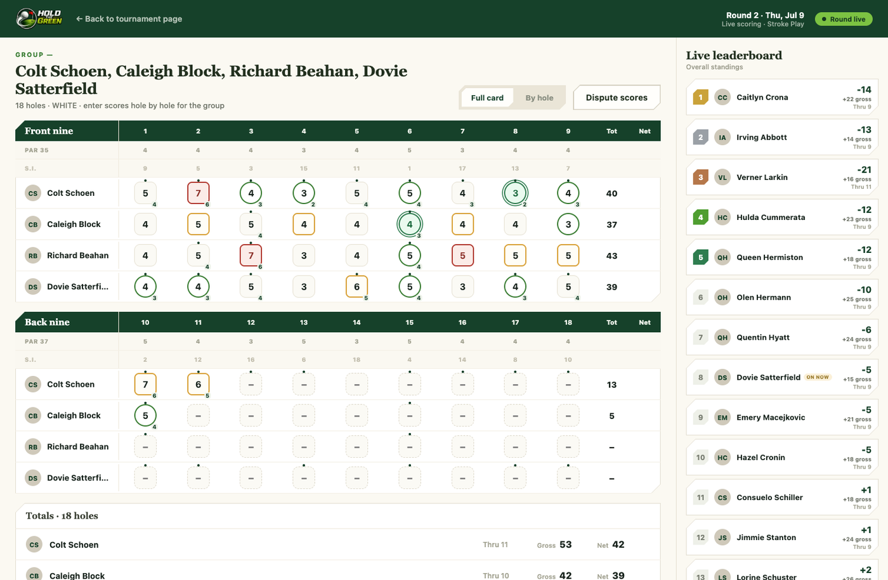
Task: Open Consuelo Schiller's leaderboard entry
Action: pos(781,498)
